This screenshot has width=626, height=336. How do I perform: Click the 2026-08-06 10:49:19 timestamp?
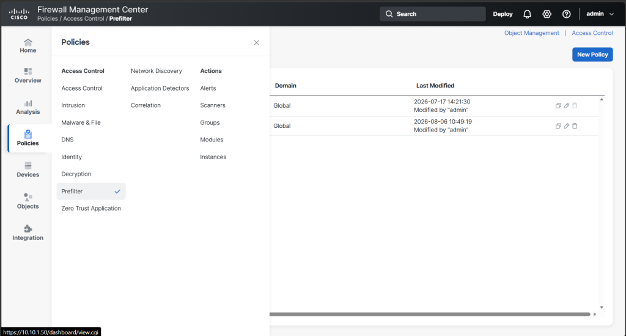tap(443, 122)
